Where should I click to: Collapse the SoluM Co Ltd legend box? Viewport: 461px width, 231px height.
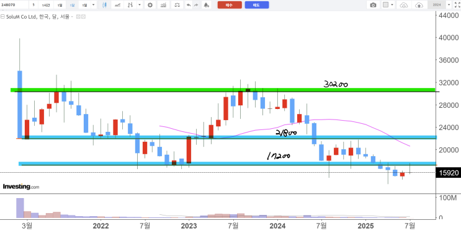2,17
